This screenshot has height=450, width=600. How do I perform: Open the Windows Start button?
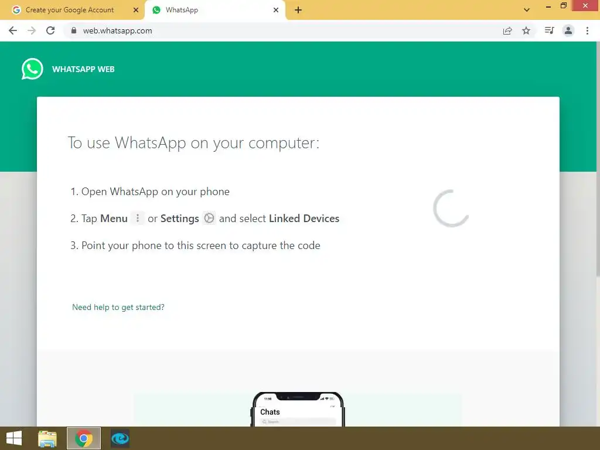point(14,438)
